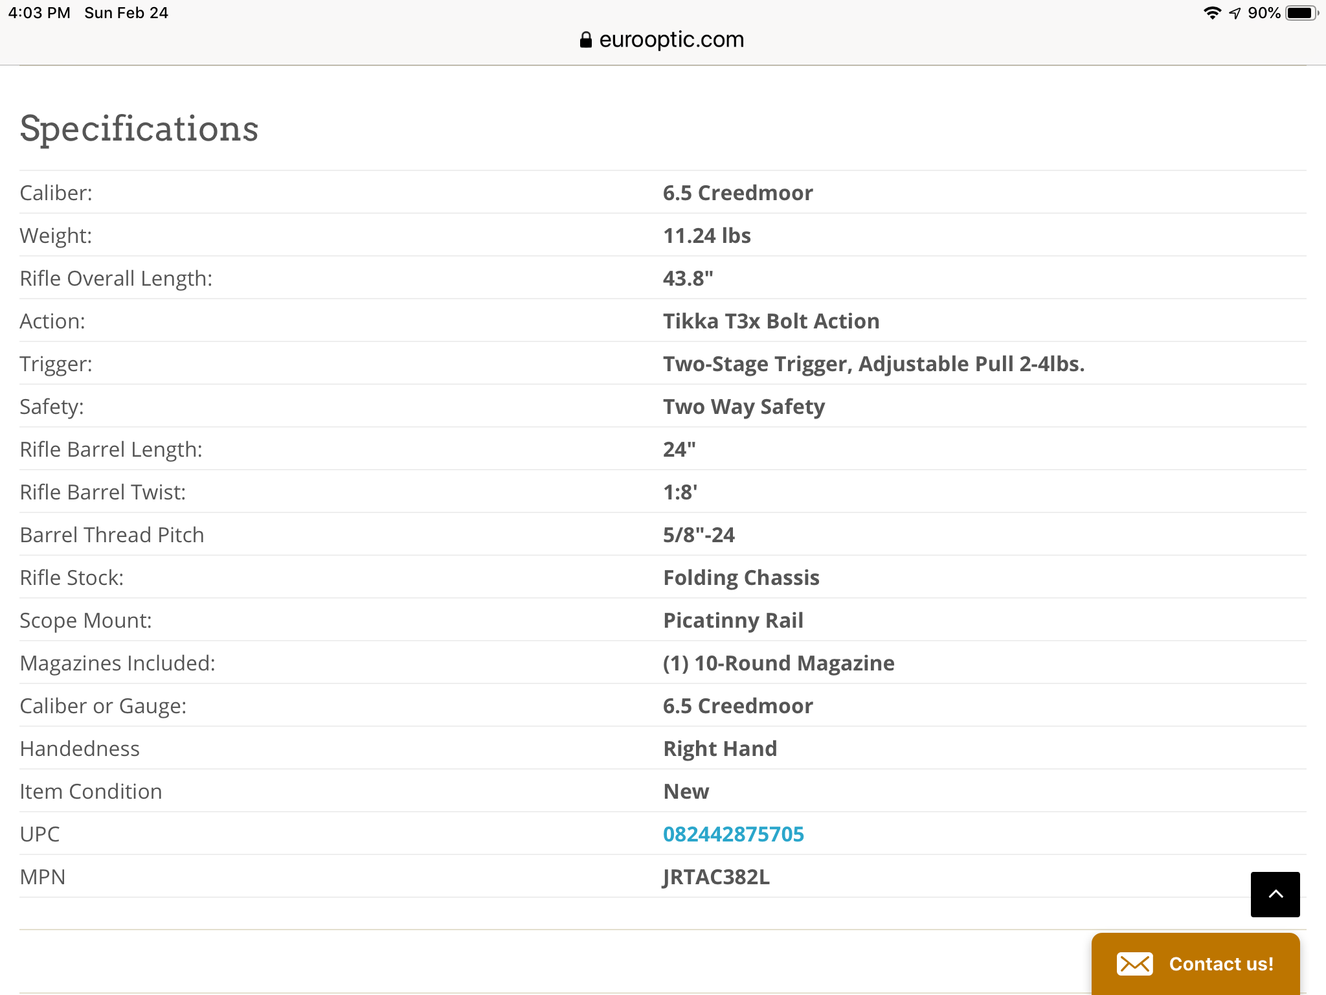The image size is (1326, 995).
Task: Select the Two Way Safety value
Action: tap(744, 406)
